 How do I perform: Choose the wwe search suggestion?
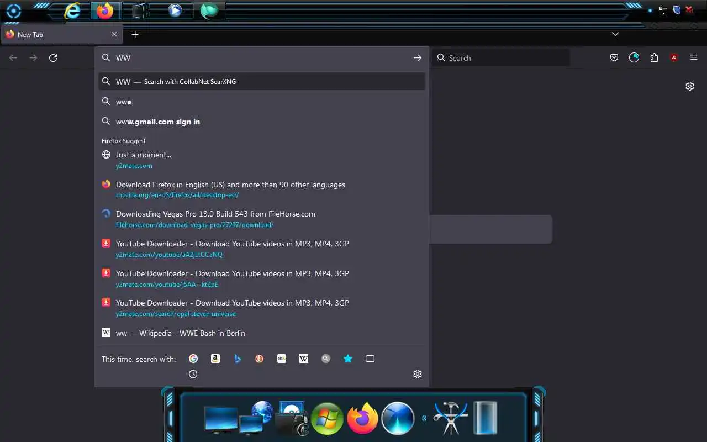pyautogui.click(x=262, y=102)
